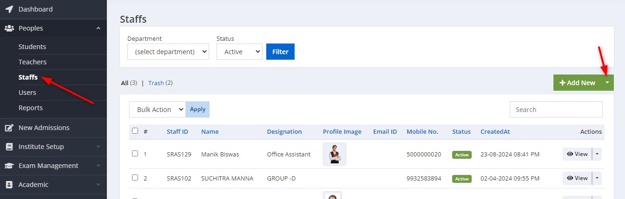
Task: Click mobile number 5000000020
Action: 424,154
